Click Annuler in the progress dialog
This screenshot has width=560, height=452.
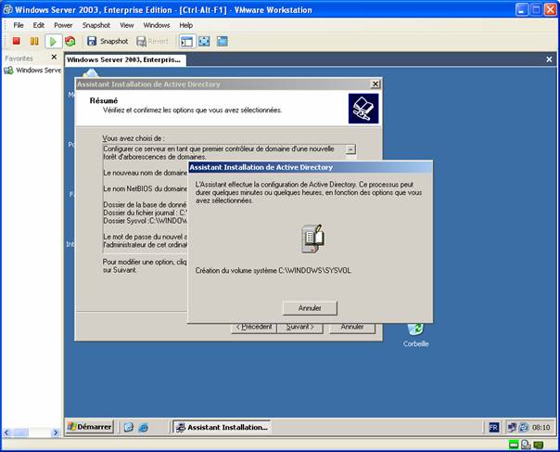310,308
